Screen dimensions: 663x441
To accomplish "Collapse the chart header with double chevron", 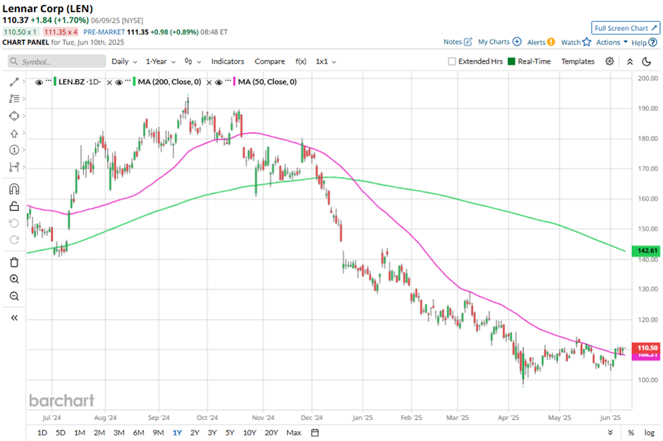I will (x=630, y=61).
